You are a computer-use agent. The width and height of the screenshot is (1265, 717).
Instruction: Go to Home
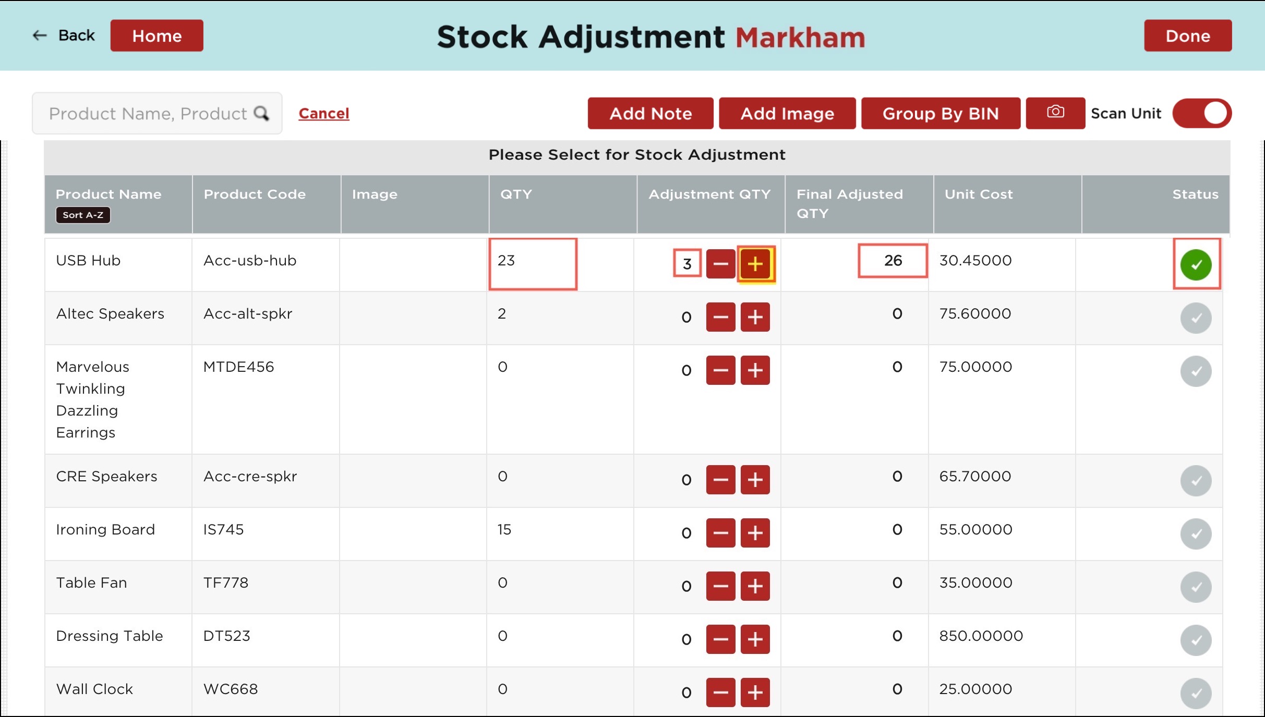156,35
